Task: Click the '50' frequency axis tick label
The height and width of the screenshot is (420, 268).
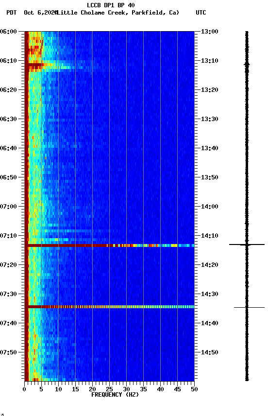Action: pos(194,389)
